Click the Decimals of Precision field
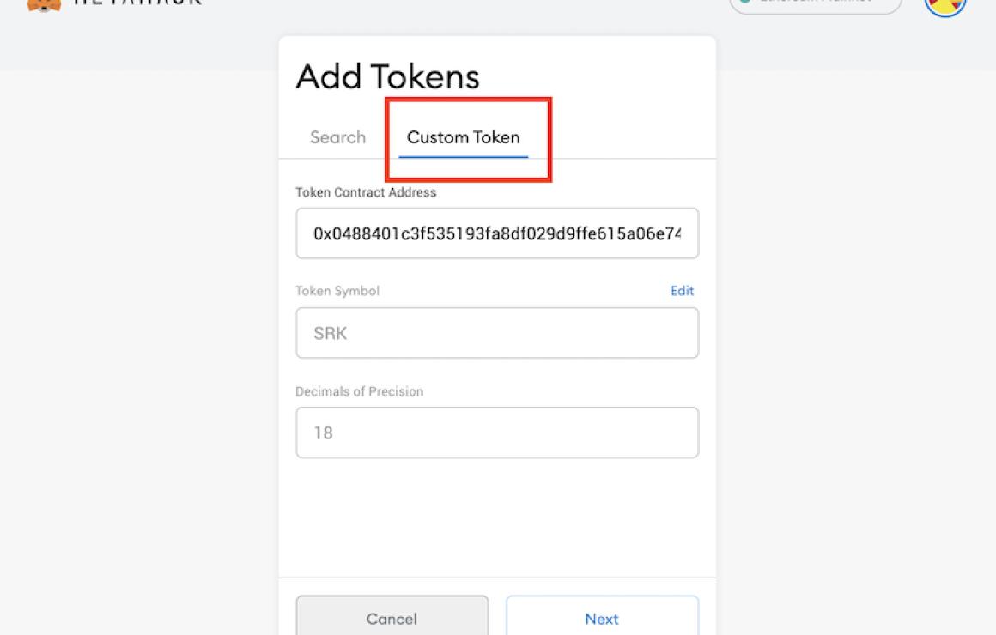This screenshot has height=635, width=996. point(497,432)
